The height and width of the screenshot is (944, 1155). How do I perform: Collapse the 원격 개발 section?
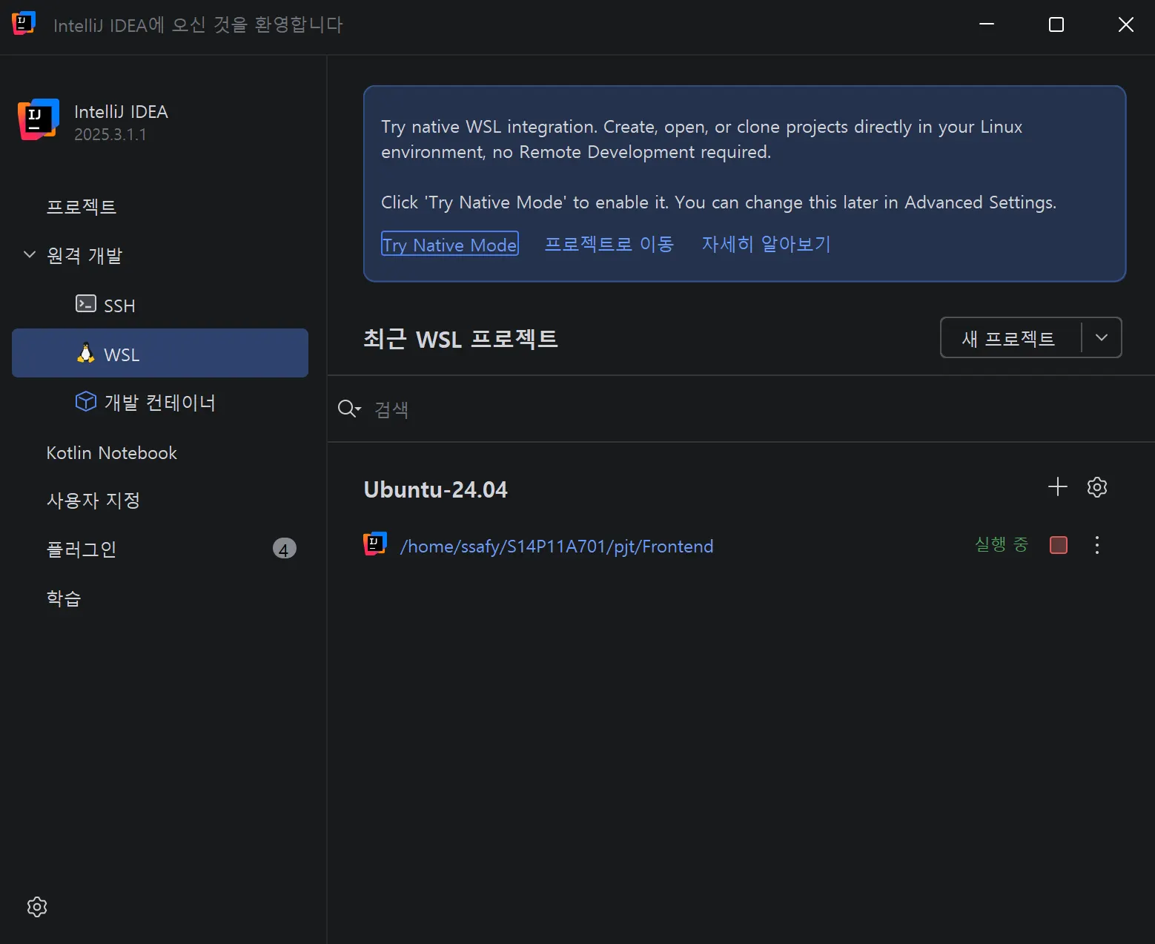click(30, 254)
